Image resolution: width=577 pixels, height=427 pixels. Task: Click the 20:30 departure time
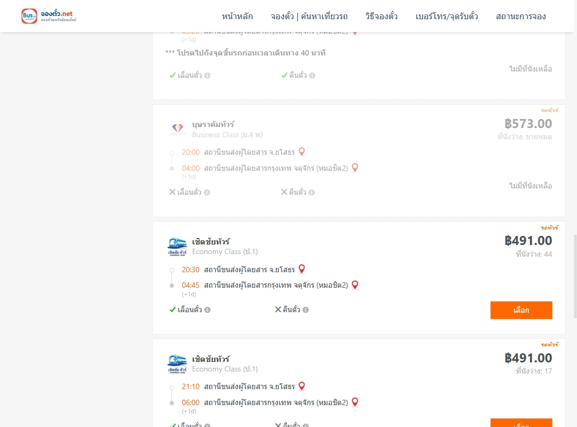pyautogui.click(x=191, y=270)
